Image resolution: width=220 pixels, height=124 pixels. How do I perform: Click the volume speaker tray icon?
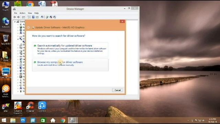(203, 120)
